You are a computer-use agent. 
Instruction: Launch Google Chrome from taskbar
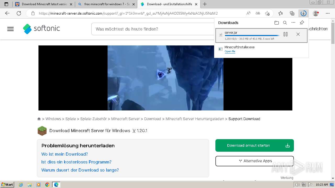pos(47,185)
